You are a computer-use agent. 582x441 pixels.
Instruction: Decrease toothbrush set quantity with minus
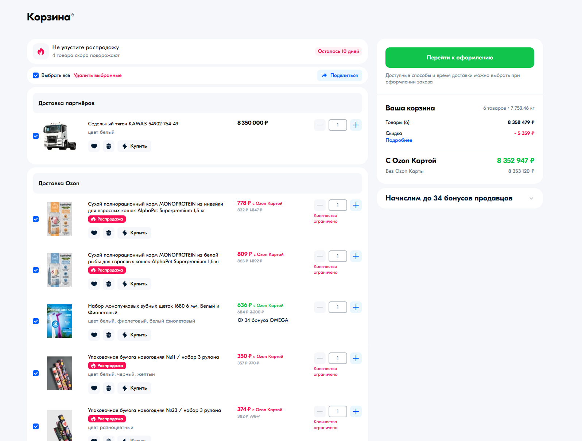click(x=320, y=307)
